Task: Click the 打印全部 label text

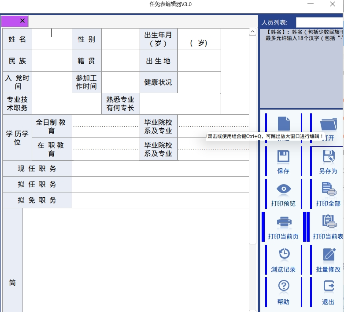Action: [328, 203]
